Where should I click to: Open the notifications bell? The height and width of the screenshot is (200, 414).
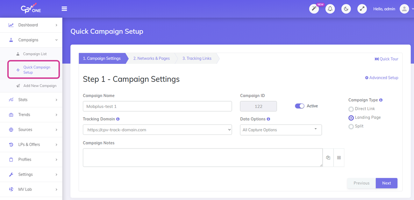[330, 9]
